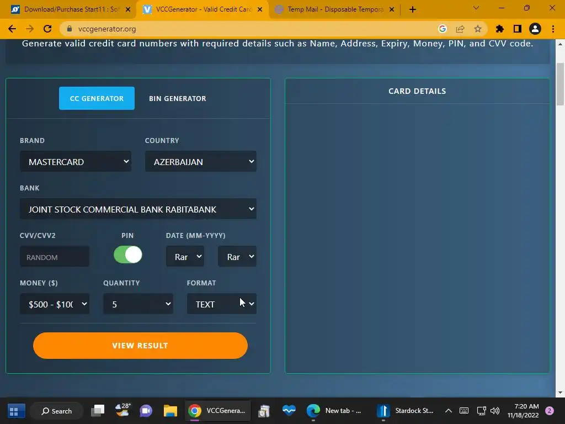Viewport: 565px width, 424px height.
Task: Share this page icon
Action: pyautogui.click(x=460, y=29)
